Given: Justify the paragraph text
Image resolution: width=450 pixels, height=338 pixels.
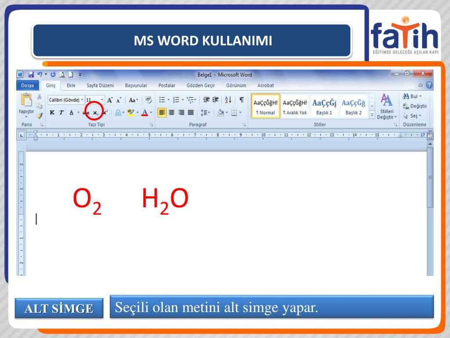Looking at the screenshot, I should click(191, 112).
